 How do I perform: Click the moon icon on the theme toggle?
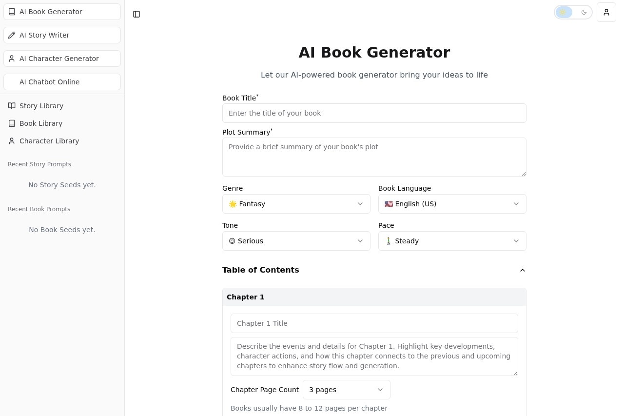pos(584,12)
